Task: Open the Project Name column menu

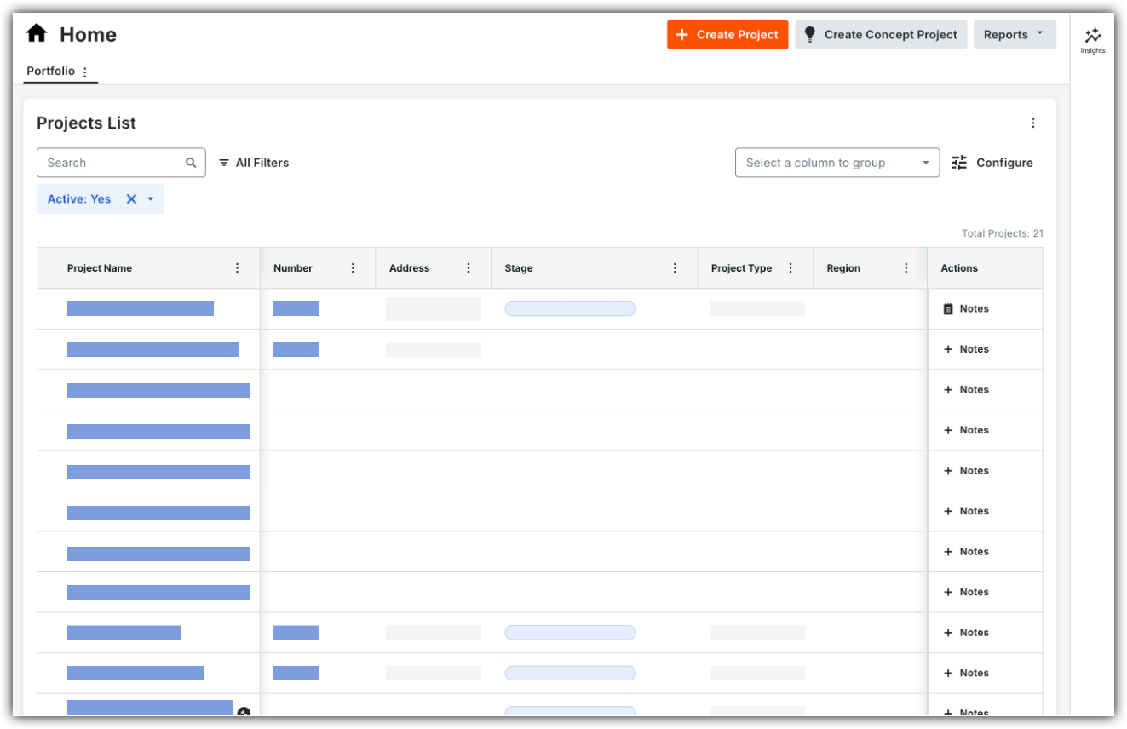Action: (238, 268)
